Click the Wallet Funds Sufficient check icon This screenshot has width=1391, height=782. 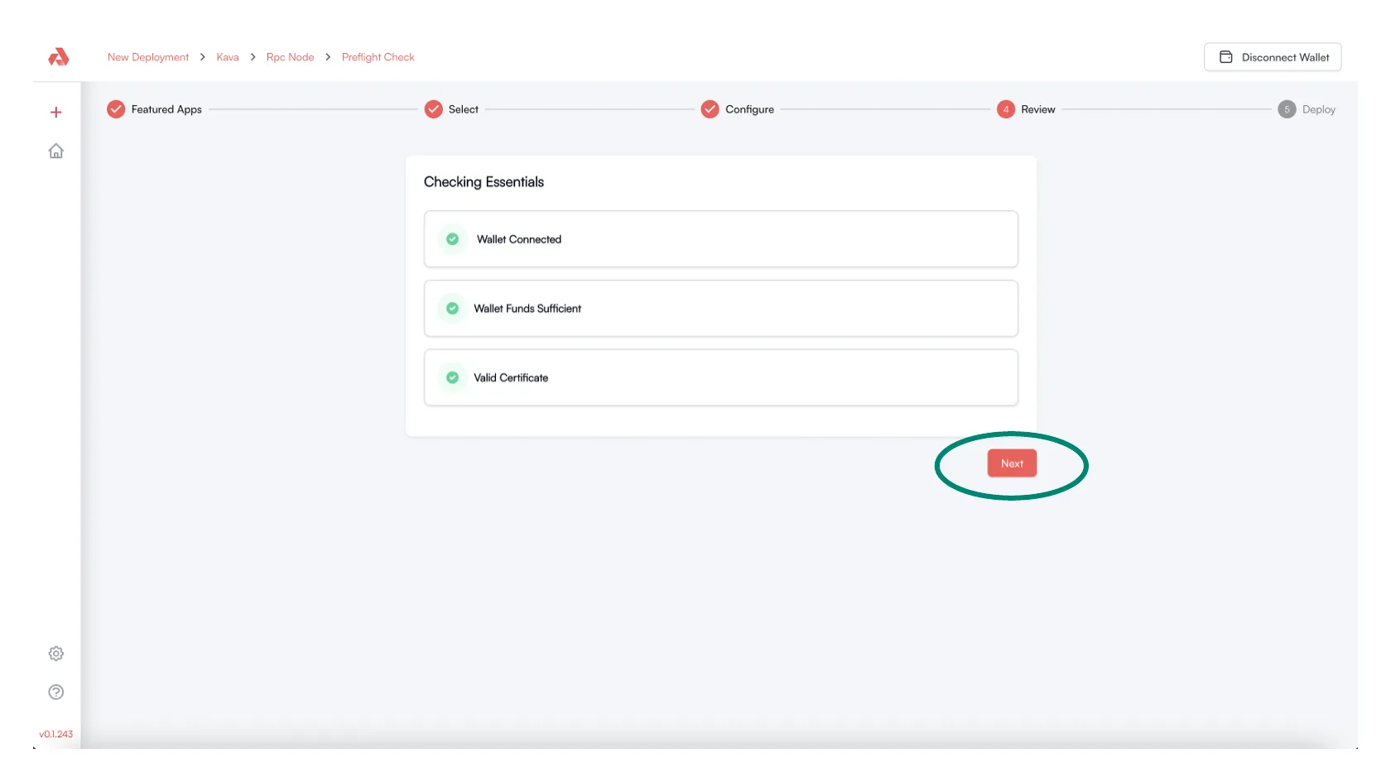[x=453, y=309]
